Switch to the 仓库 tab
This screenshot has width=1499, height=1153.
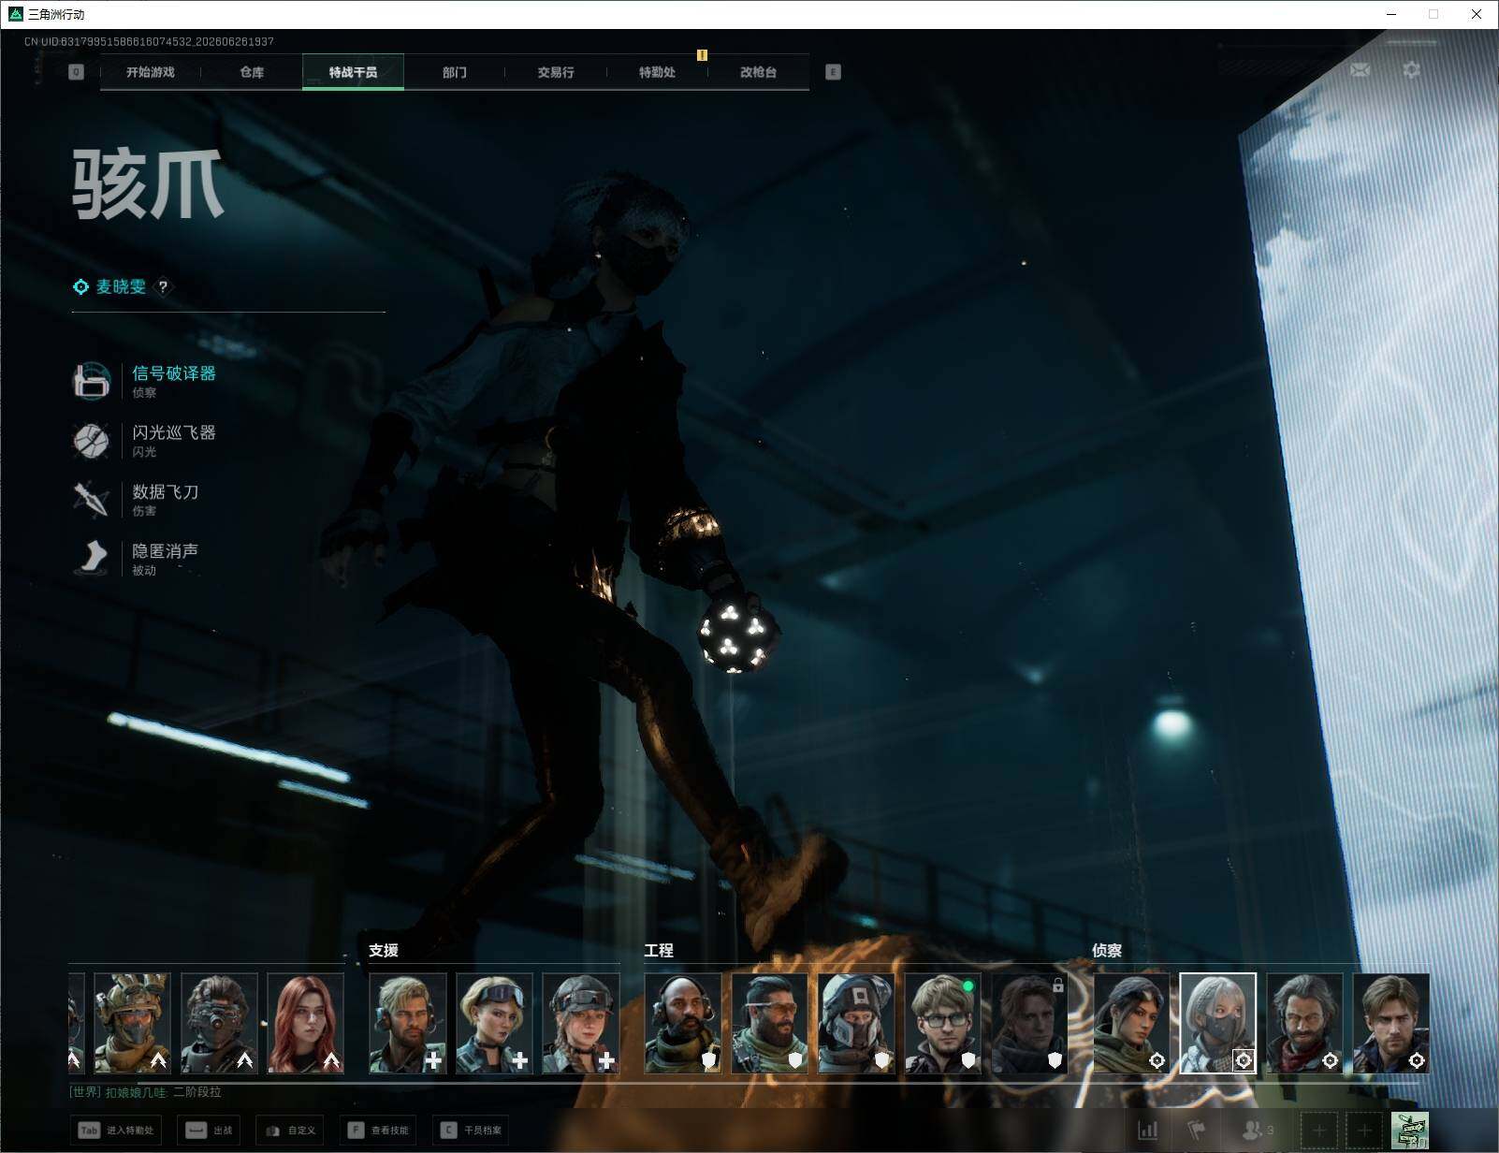(x=252, y=72)
